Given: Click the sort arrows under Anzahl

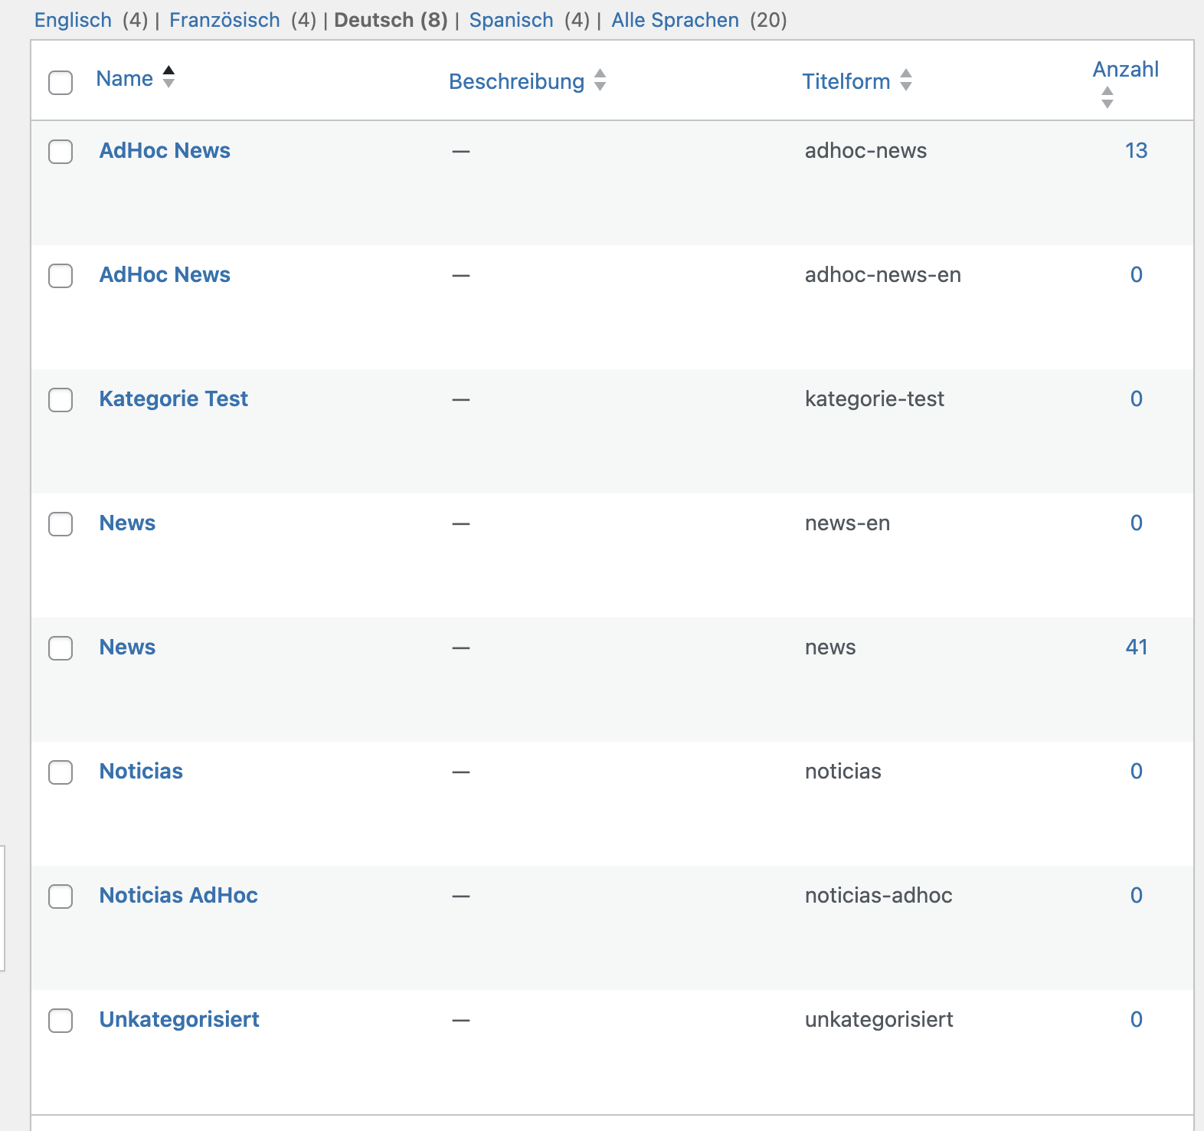Looking at the screenshot, I should pos(1107,97).
